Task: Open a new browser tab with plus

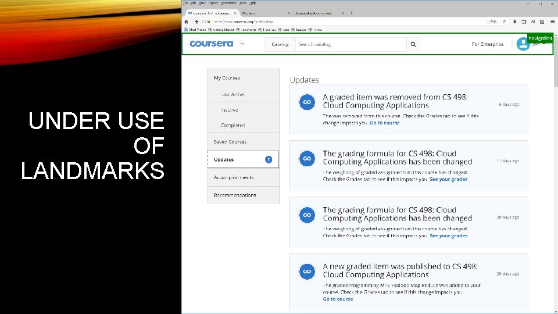Action: pyautogui.click(x=352, y=13)
